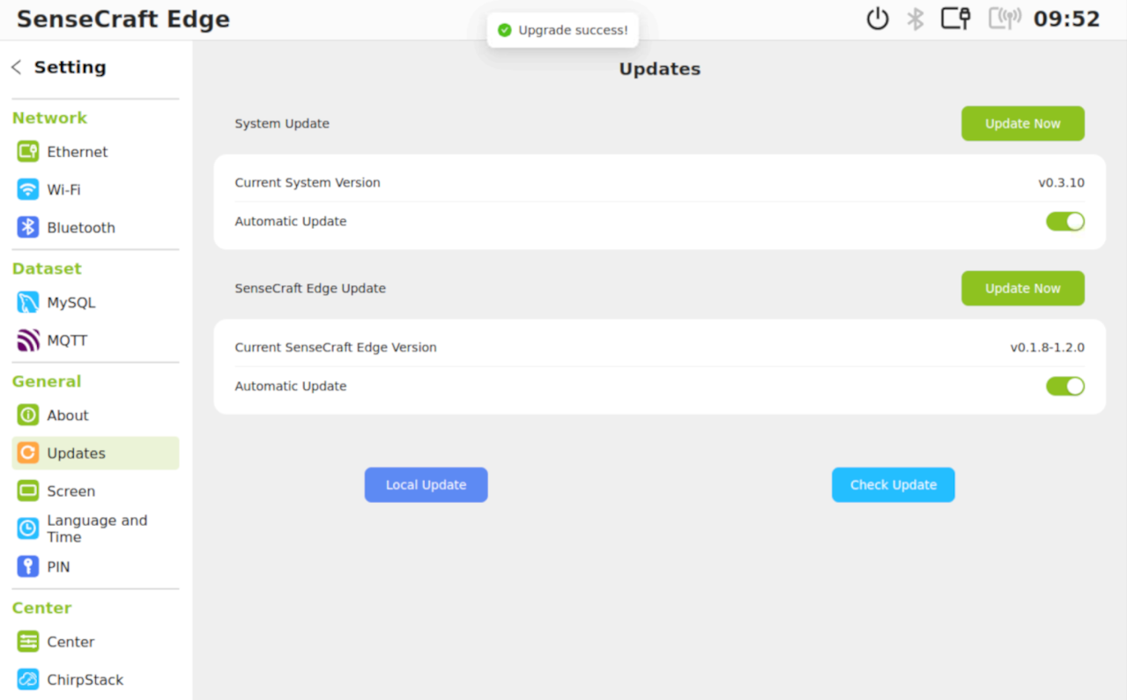This screenshot has height=700, width=1127.
Task: Open the Screen settings
Action: [95, 490]
